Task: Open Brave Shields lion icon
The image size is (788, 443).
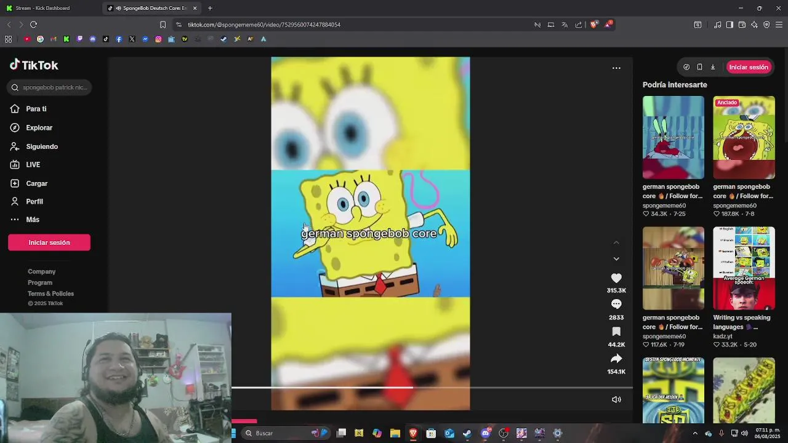Action: click(x=593, y=25)
